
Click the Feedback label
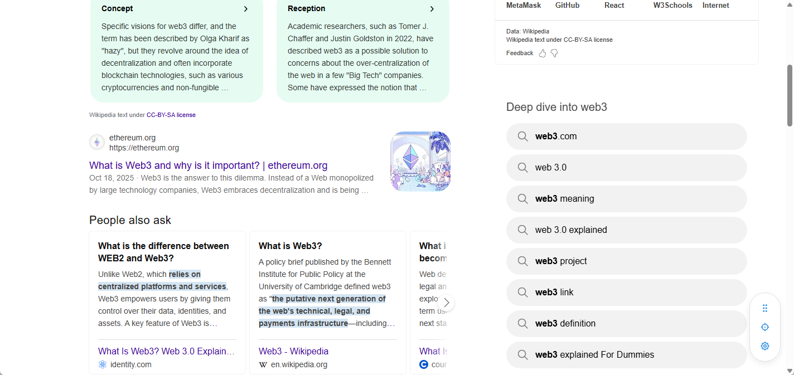coord(520,53)
